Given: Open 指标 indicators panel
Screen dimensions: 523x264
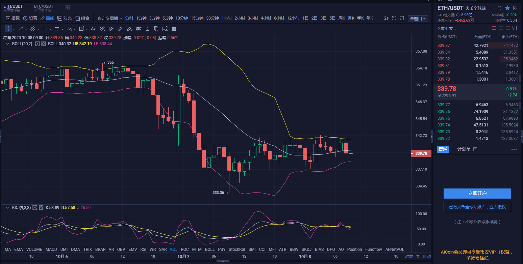Looking at the screenshot, I should click(x=12, y=18).
